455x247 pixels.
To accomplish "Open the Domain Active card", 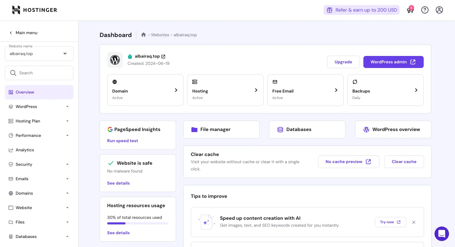I will point(145,90).
